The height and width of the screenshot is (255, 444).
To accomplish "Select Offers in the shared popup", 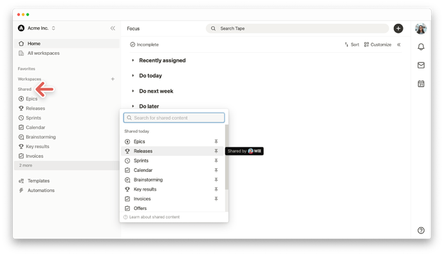I will pos(172,208).
